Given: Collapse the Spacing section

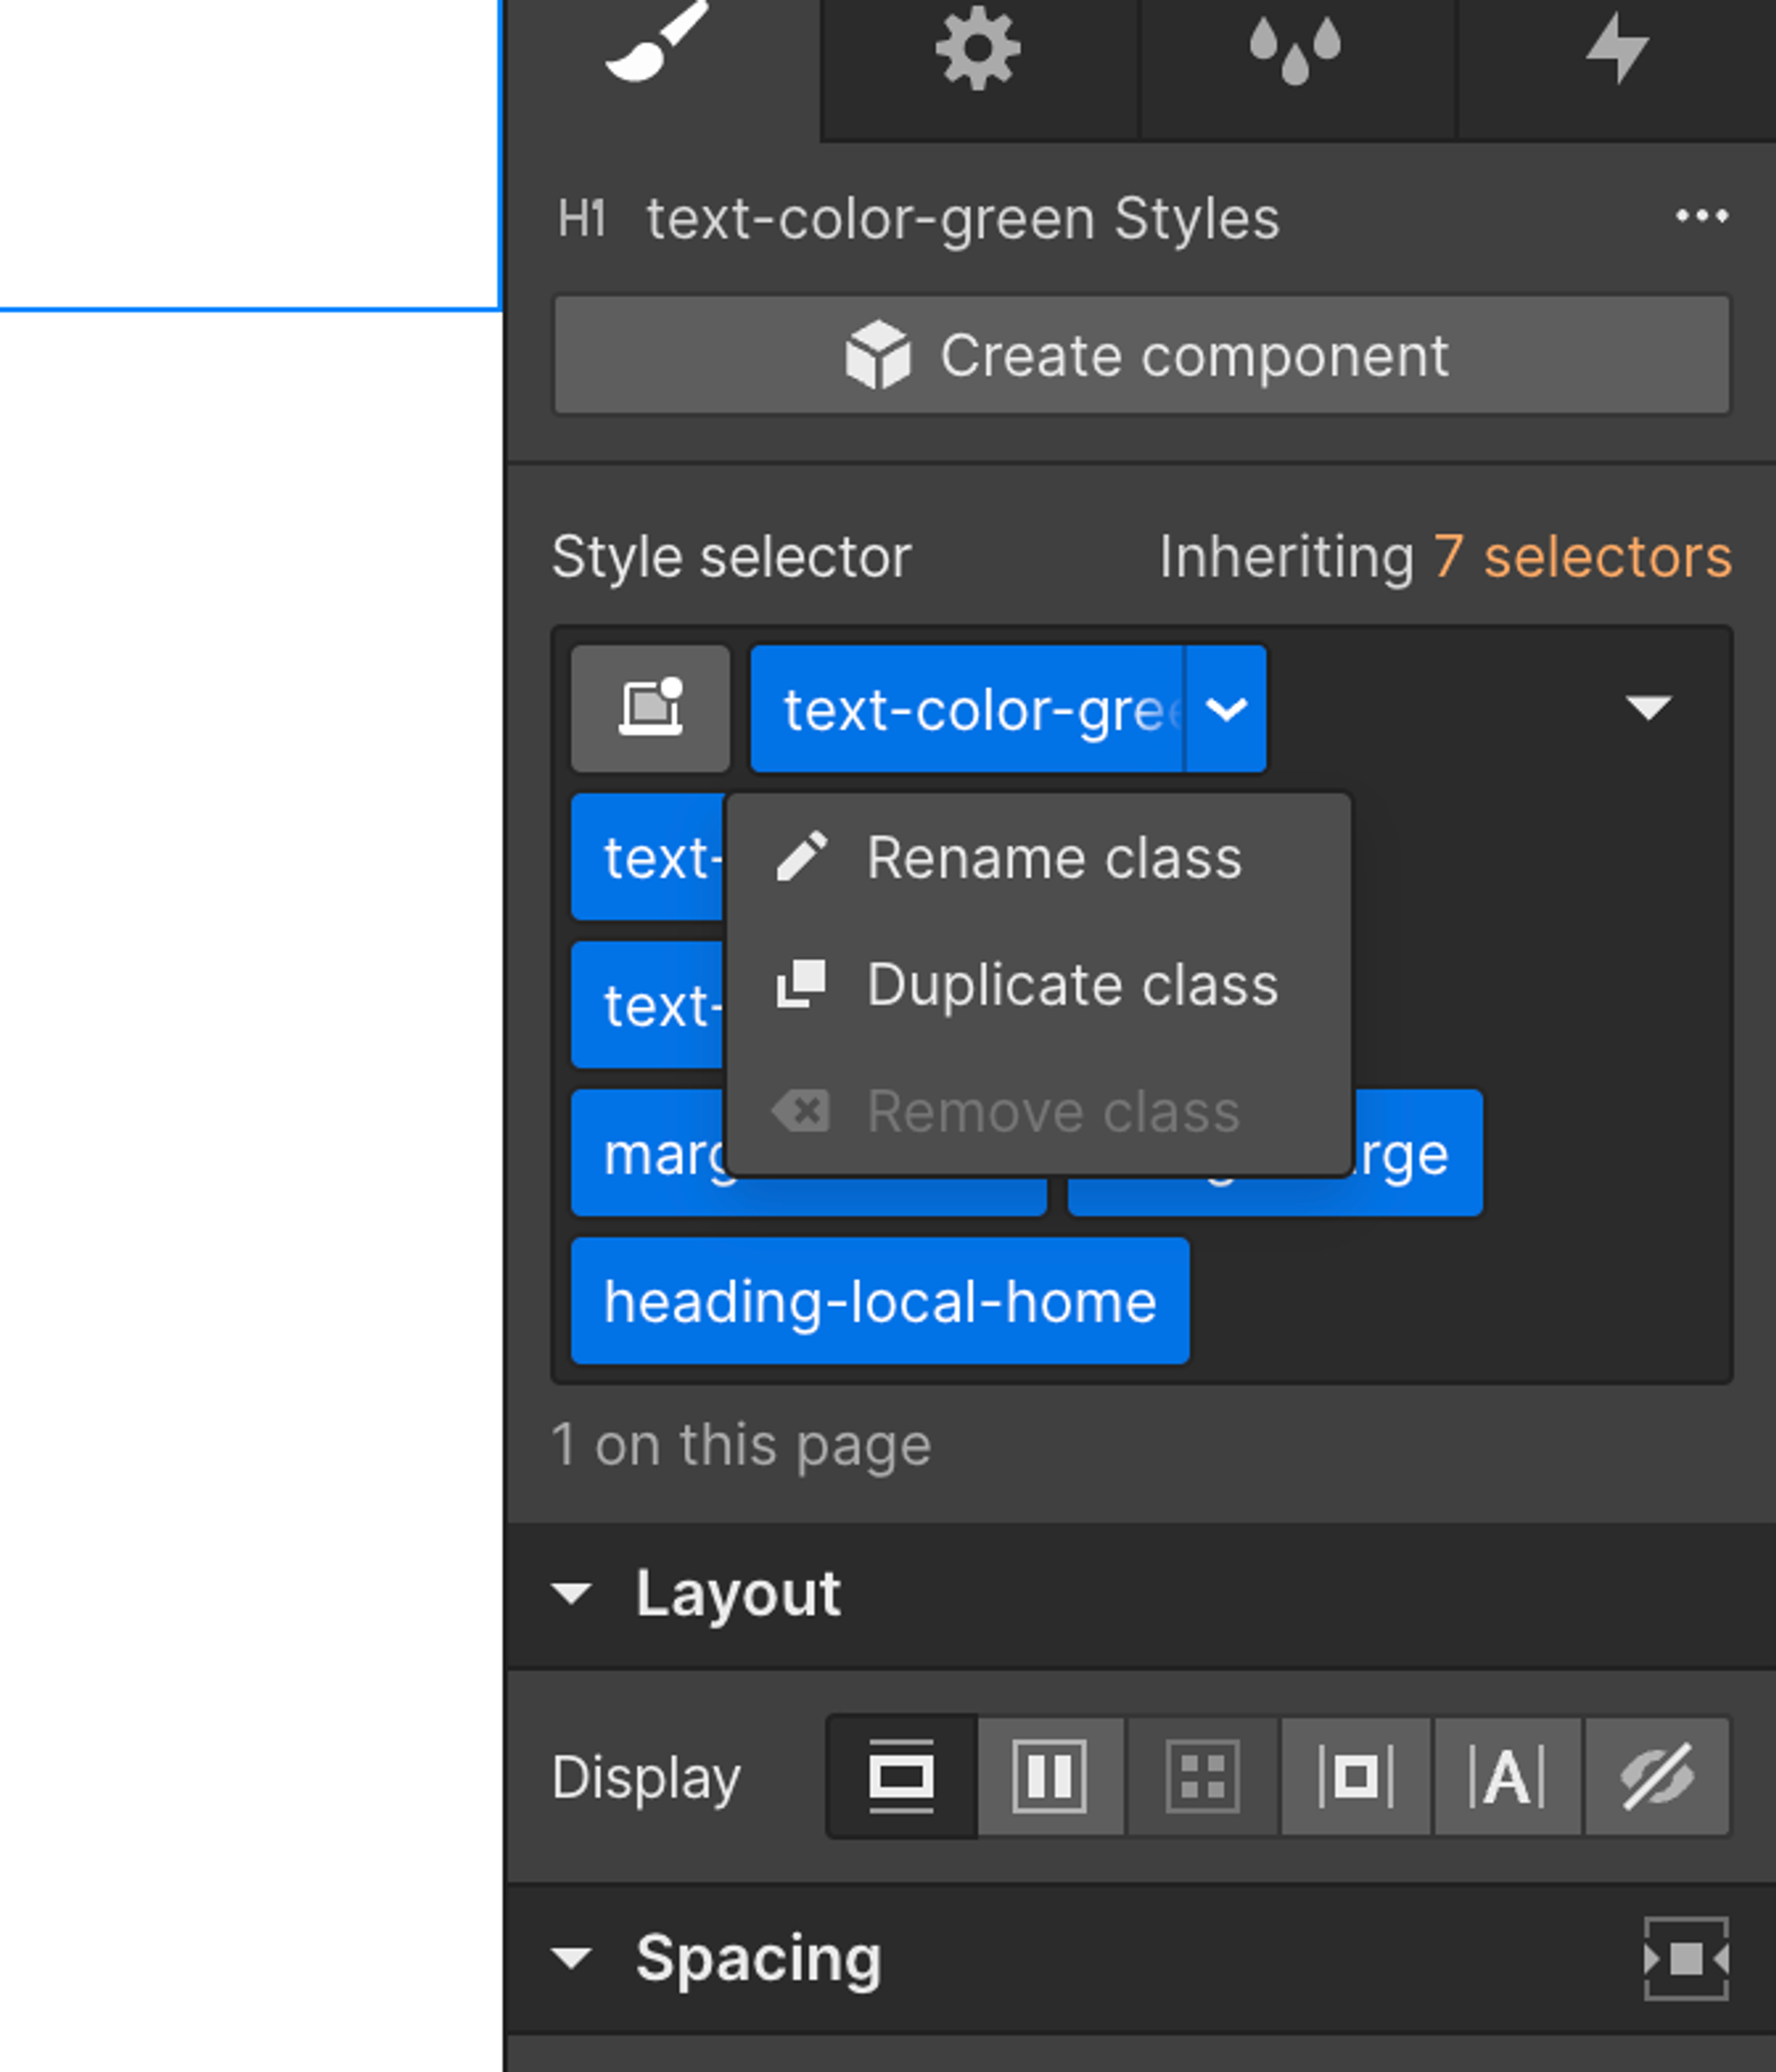Looking at the screenshot, I should click(x=572, y=1957).
